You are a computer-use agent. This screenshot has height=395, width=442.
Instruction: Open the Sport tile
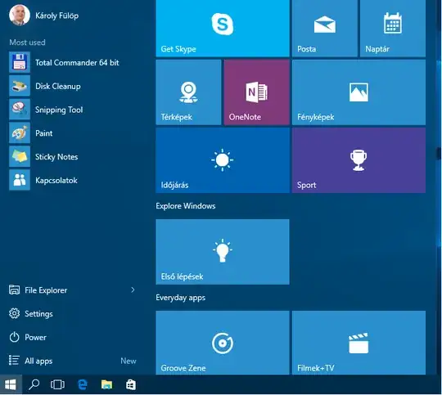pyautogui.click(x=359, y=160)
